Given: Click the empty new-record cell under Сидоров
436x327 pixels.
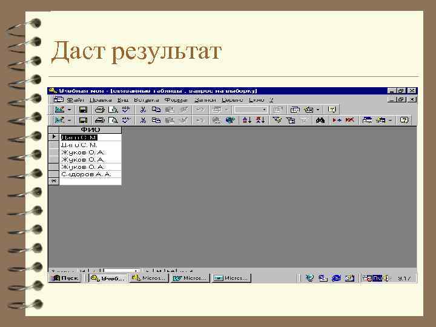Looking at the screenshot, I should 90,181.
